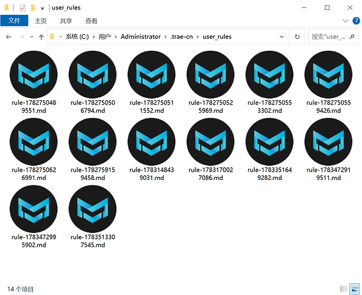Pick rule-1782759159458.md file icon

tap(93, 142)
